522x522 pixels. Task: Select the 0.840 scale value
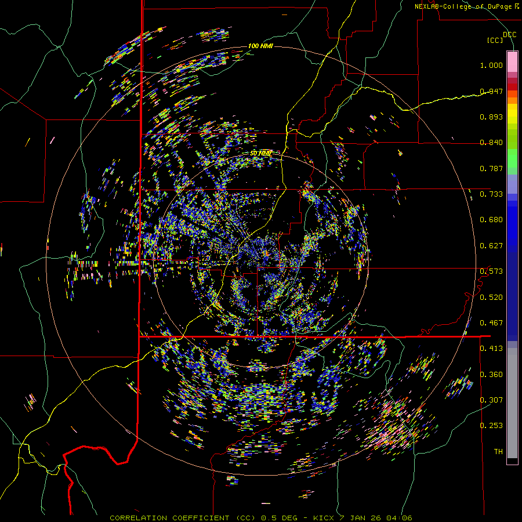(x=491, y=143)
